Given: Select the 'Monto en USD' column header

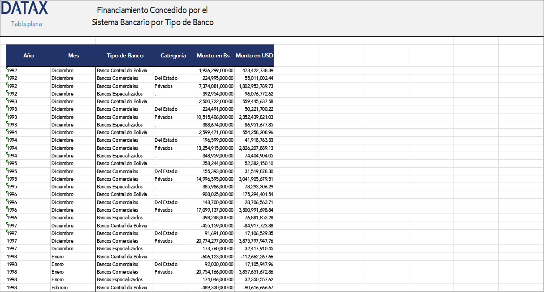Looking at the screenshot, I should [254, 55].
